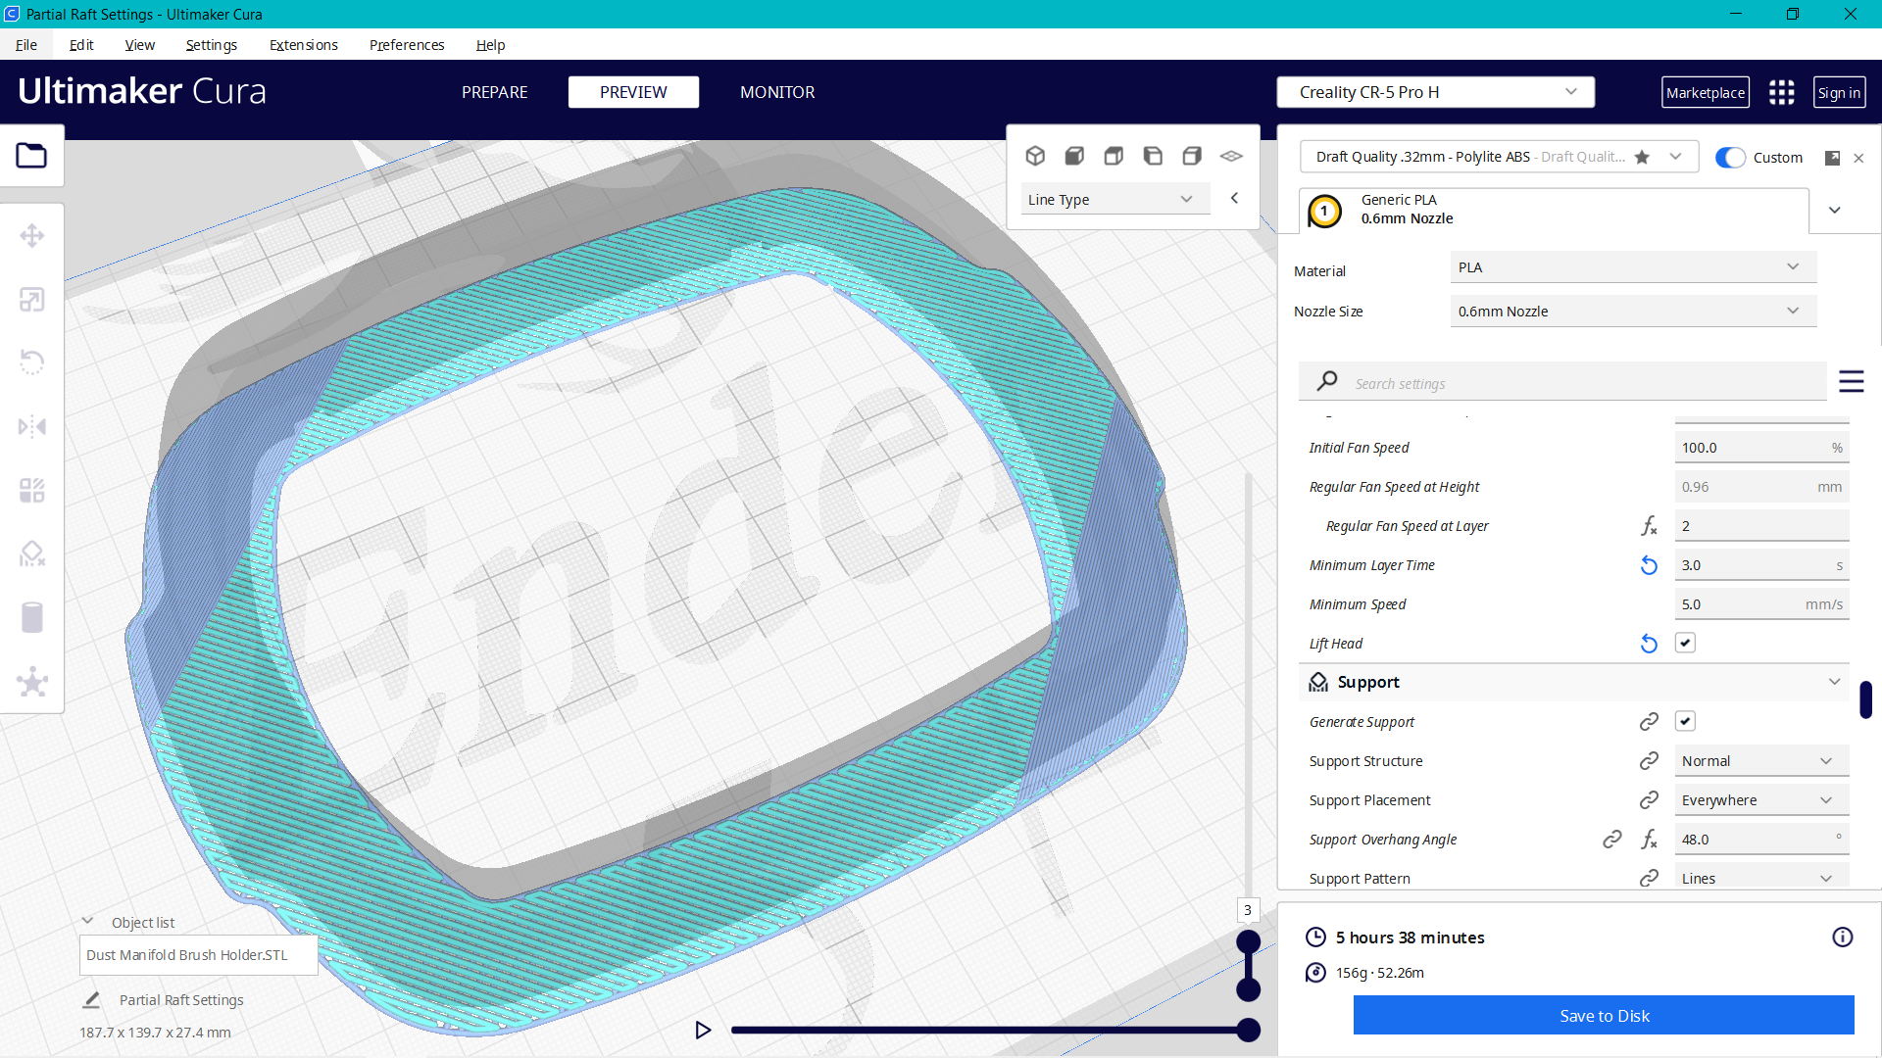The width and height of the screenshot is (1882, 1058).
Task: Open the Marketplace
Action: click(x=1705, y=92)
